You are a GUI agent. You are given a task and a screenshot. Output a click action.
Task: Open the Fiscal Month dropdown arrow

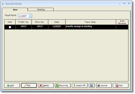(x=30, y=16)
